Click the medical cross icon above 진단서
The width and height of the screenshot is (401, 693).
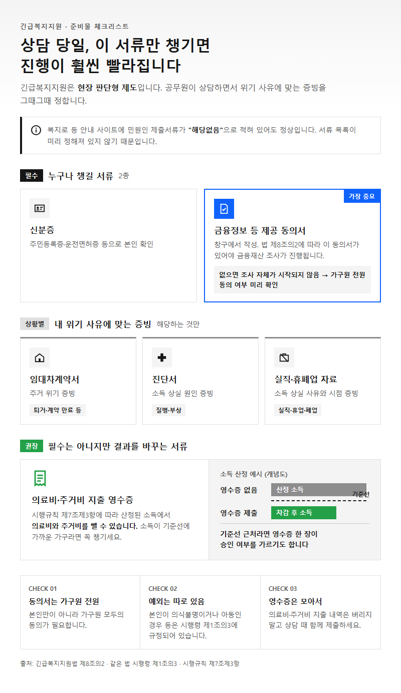[x=162, y=358]
